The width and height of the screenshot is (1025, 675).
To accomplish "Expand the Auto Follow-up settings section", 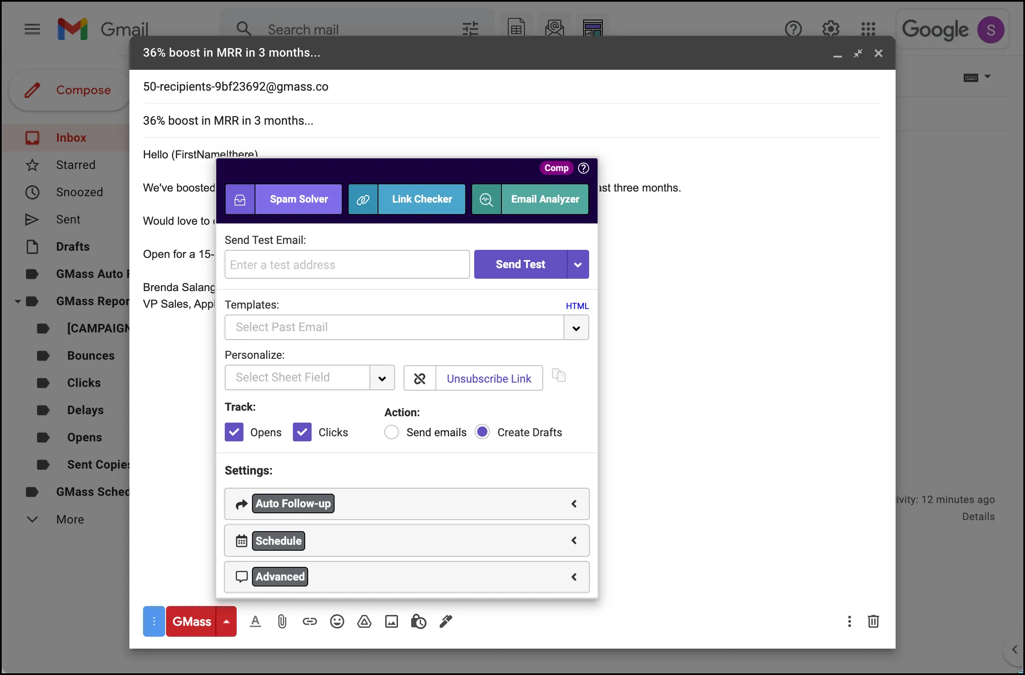I will click(406, 503).
